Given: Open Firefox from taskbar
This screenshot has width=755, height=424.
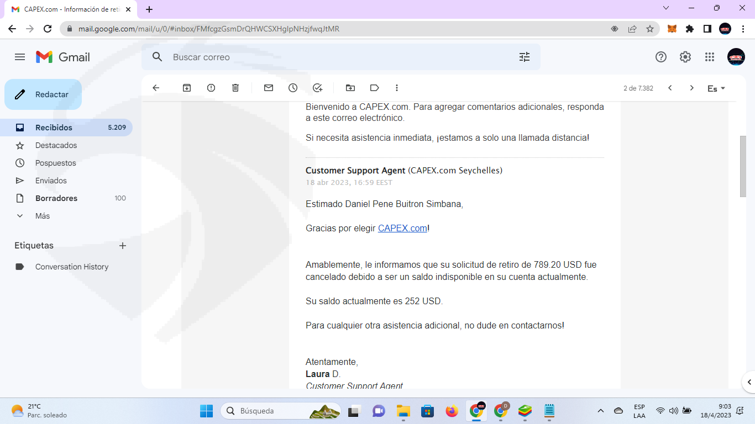Looking at the screenshot, I should 452,411.
